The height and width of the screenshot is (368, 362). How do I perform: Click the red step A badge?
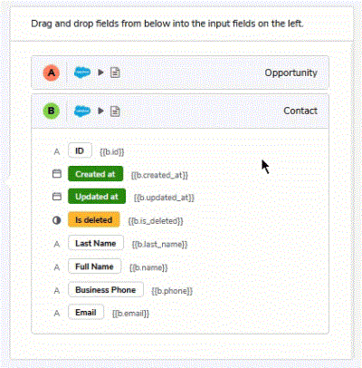pyautogui.click(x=52, y=73)
